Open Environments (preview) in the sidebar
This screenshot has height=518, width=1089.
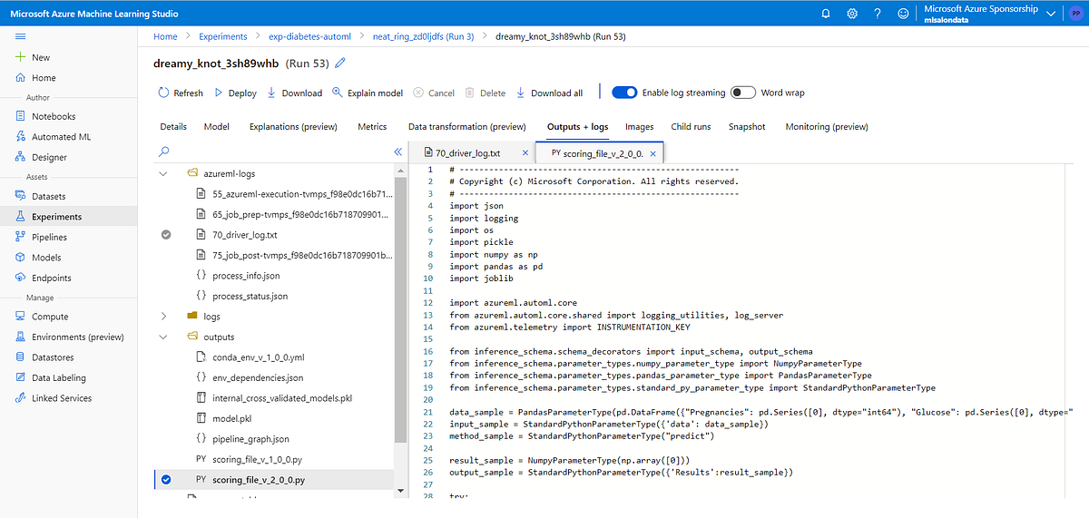pyautogui.click(x=77, y=337)
